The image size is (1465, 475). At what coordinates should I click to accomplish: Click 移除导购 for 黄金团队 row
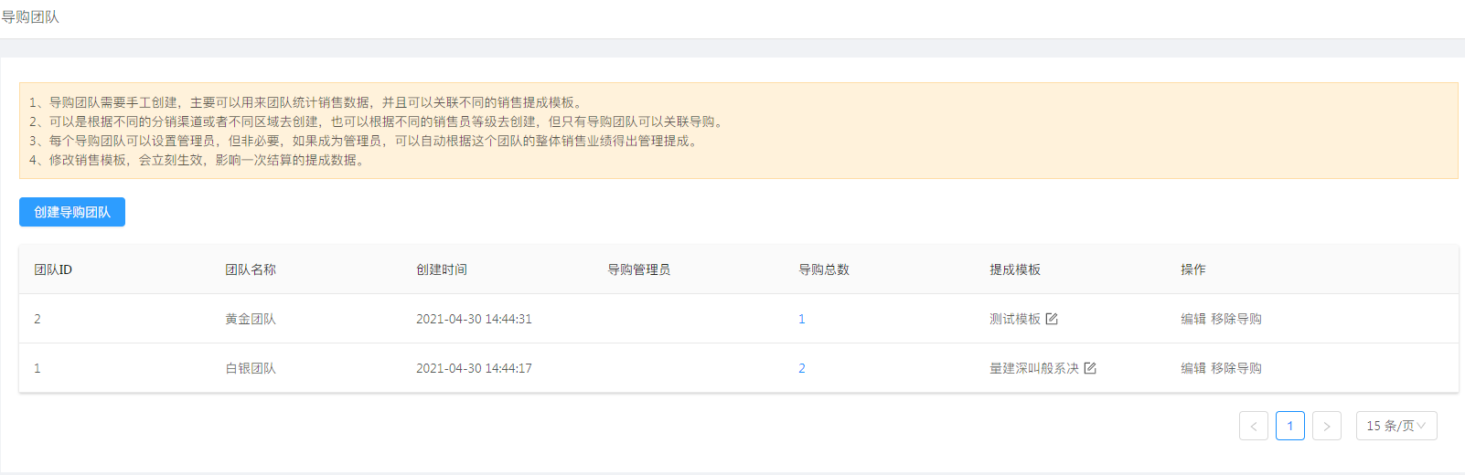pyautogui.click(x=1236, y=319)
